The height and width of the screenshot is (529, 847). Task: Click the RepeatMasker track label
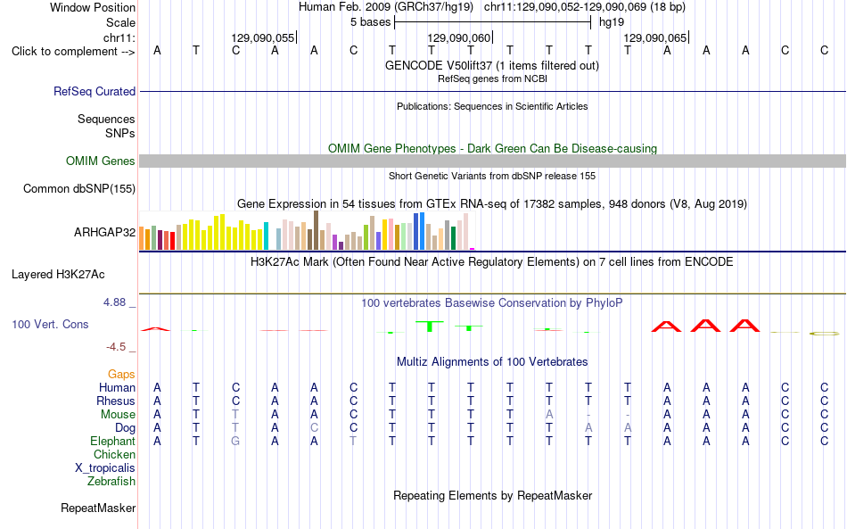(x=98, y=508)
